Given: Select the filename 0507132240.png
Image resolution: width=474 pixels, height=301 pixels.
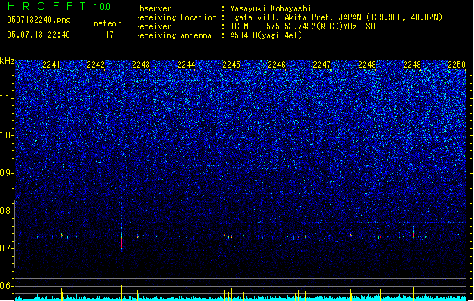Looking at the screenshot, I should [x=38, y=20].
